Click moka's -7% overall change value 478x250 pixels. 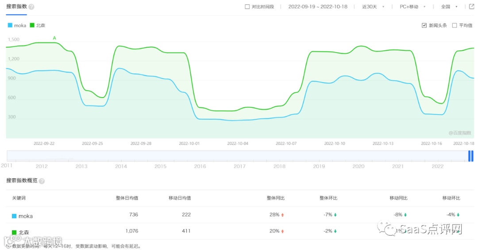pyautogui.click(x=328, y=215)
